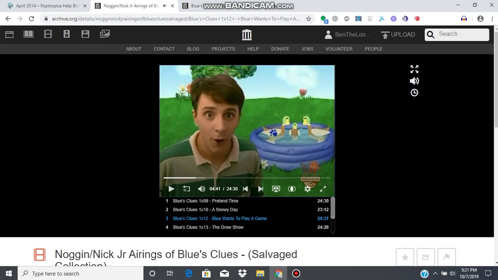498x280 pixels.
Task: Click the archive Search field
Action: pos(457,34)
